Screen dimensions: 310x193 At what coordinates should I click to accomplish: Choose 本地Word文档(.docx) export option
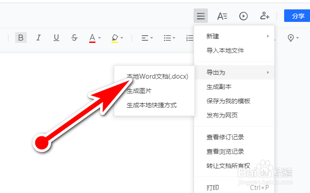[x=154, y=76]
